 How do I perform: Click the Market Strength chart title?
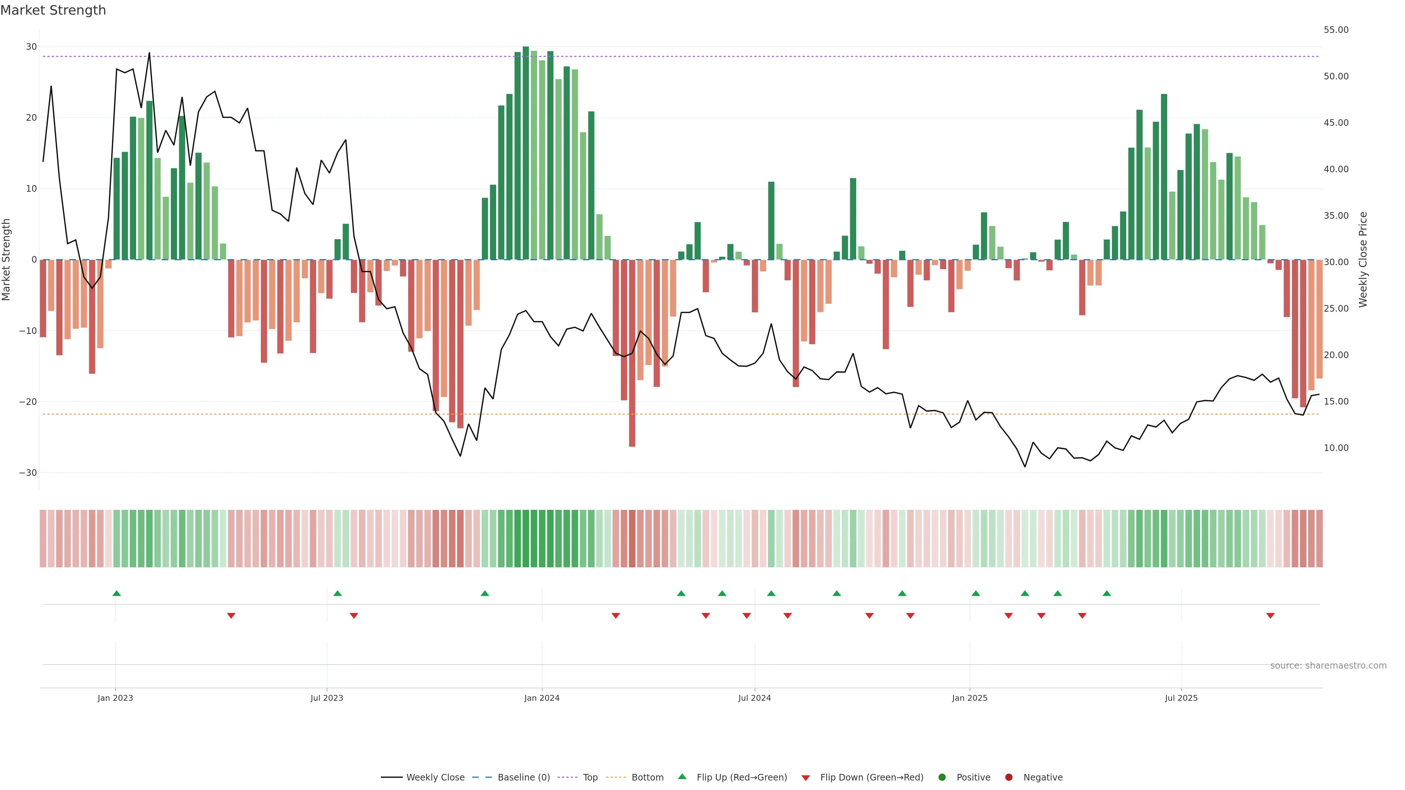[53, 10]
